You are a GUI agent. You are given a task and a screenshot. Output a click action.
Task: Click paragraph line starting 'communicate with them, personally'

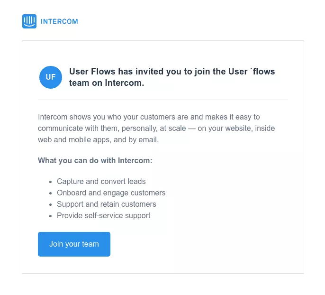coord(156,128)
